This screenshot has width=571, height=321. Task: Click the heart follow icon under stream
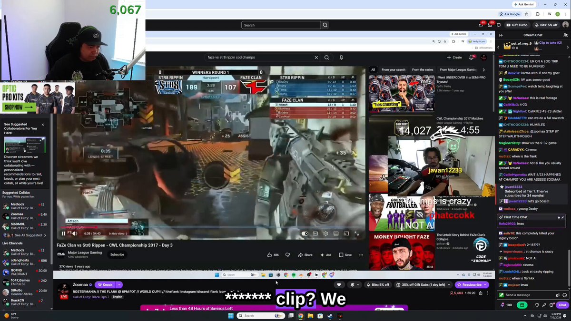[x=339, y=285]
